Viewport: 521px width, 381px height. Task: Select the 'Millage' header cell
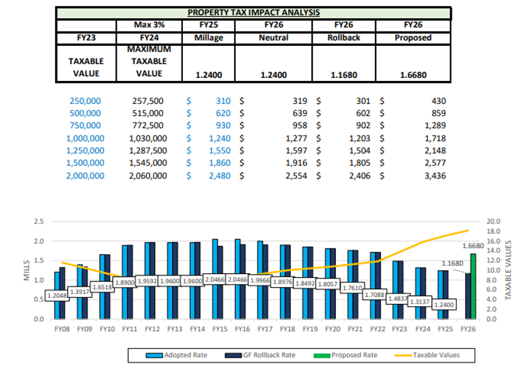point(208,38)
